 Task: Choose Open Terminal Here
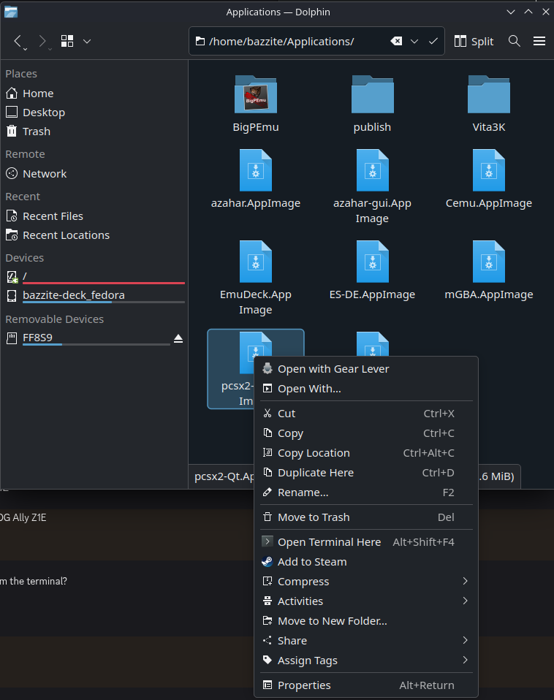[x=366, y=542]
